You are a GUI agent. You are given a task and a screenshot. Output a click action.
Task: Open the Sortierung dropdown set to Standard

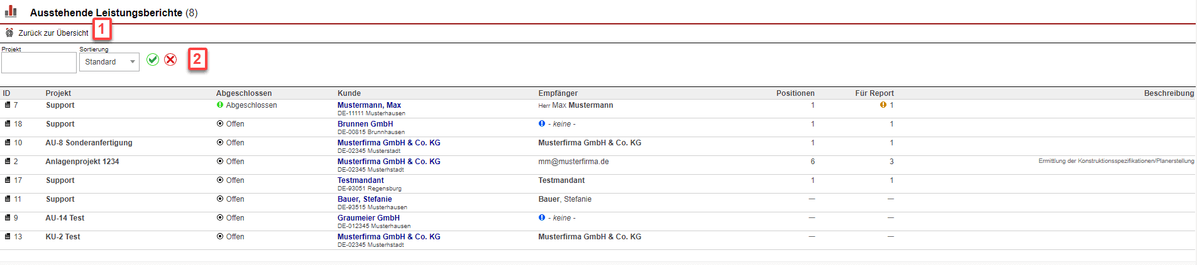pos(109,62)
